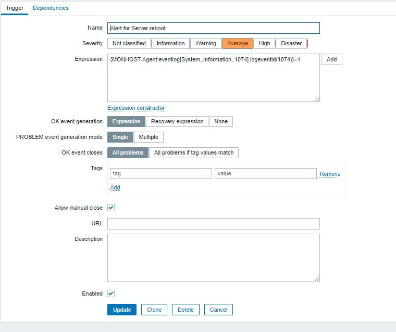Select the Disaster severity option
Screen dimensions: 396x332
(x=291, y=43)
